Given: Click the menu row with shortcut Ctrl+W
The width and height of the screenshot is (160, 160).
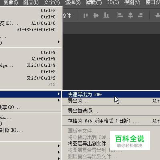Looking at the screenshot, I should [x=31, y=52].
